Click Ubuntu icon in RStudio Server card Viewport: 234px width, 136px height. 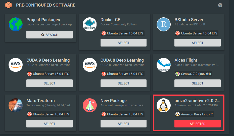pos(178,33)
